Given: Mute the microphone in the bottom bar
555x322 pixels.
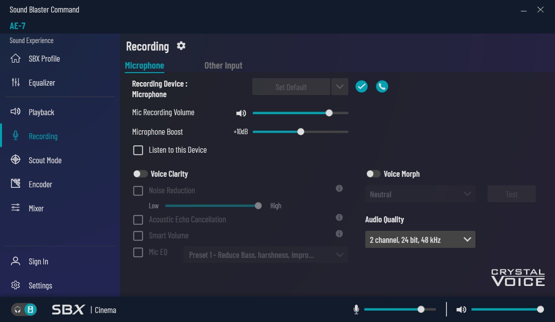Looking at the screenshot, I should pos(356,309).
